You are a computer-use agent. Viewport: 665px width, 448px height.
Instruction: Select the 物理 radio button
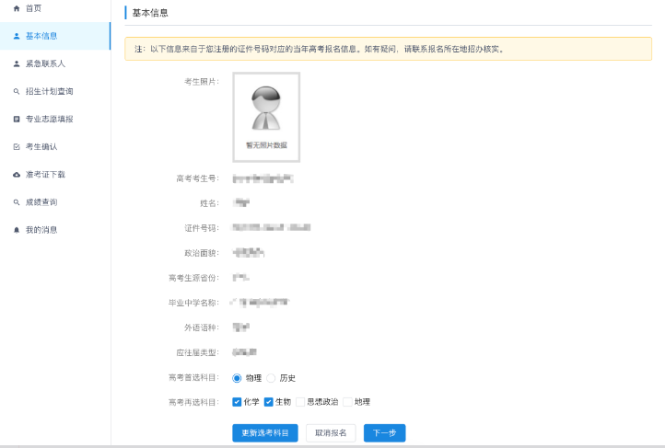point(238,378)
